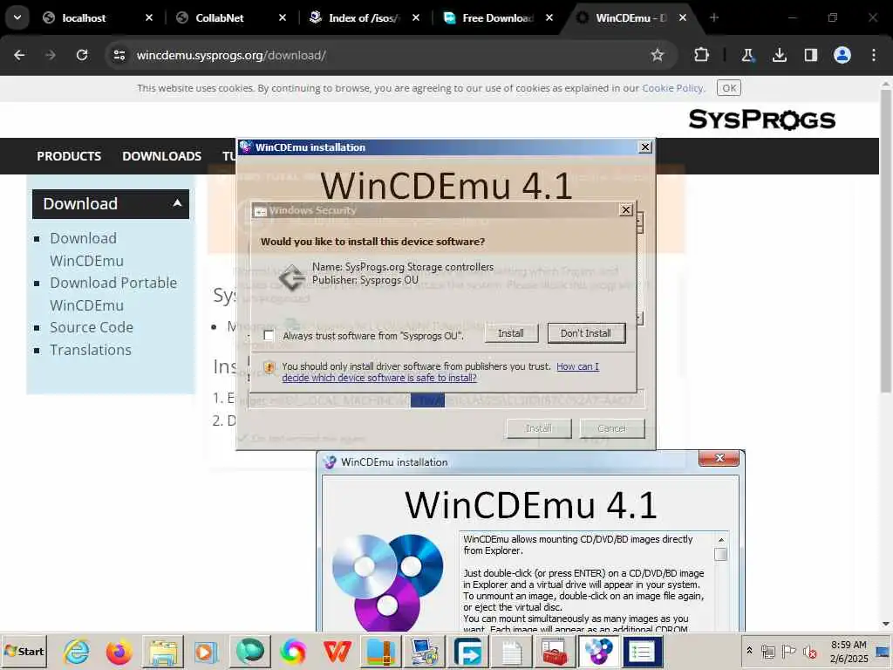893x670 pixels.
Task: Toggle the browser side panel
Action: pyautogui.click(x=810, y=55)
